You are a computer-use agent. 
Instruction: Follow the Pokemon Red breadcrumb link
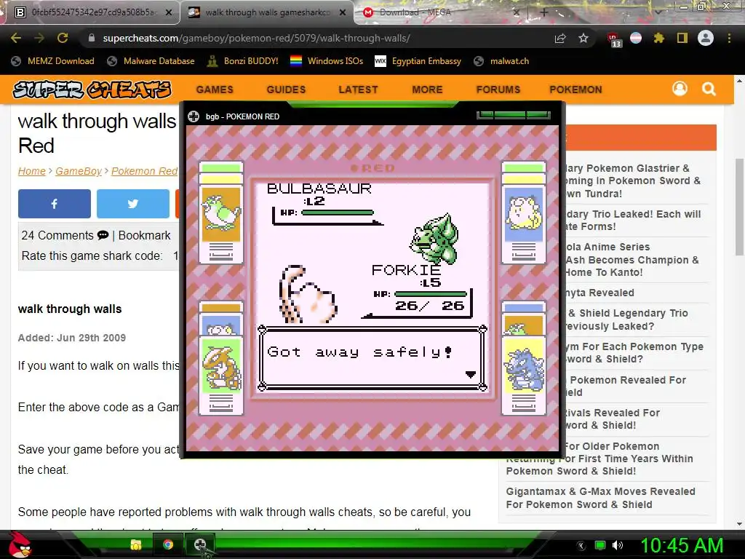(145, 171)
